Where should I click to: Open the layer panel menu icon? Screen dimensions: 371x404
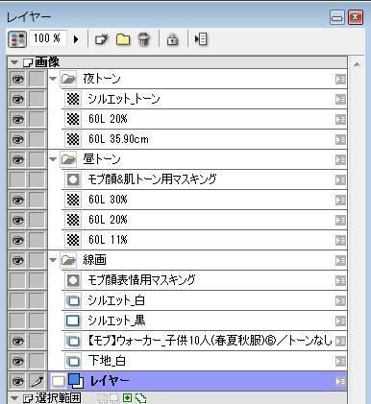201,39
